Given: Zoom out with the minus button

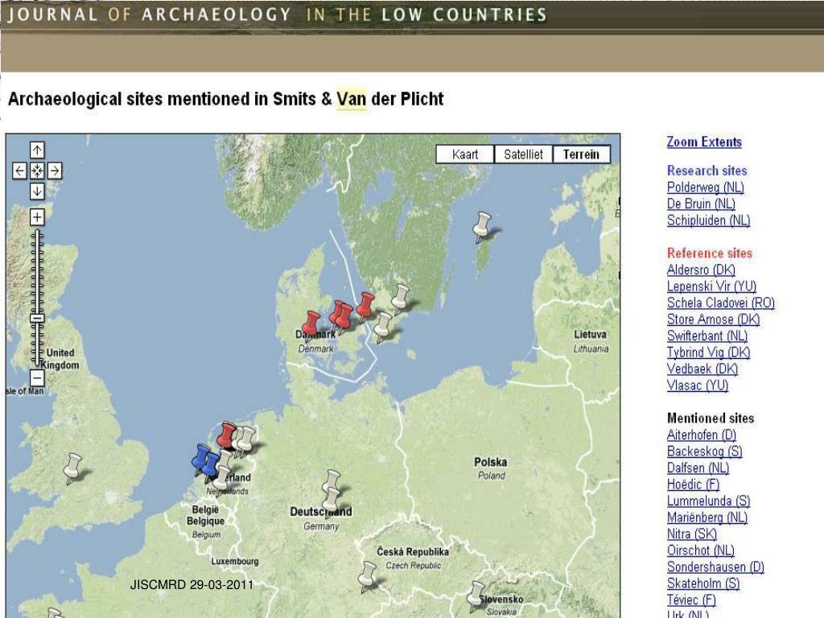Looking at the screenshot, I should tap(37, 377).
